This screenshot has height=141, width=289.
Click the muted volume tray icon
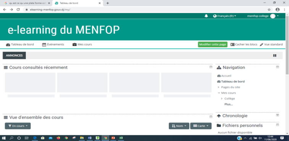[260, 138]
